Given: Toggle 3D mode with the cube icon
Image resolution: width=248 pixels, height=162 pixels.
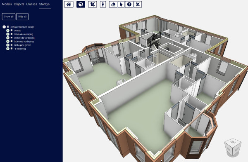Looking at the screenshot, I should tap(81, 5).
